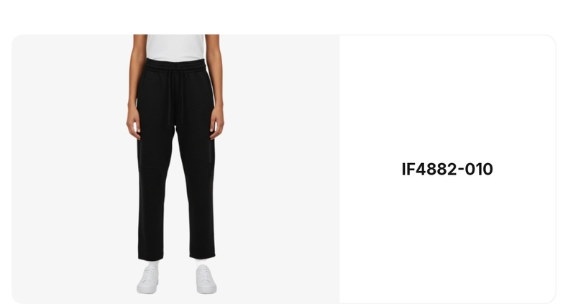
Task: Click the white sneaker on the left
Action: (x=148, y=280)
